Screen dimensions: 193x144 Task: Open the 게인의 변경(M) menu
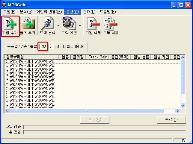[x=49, y=12]
